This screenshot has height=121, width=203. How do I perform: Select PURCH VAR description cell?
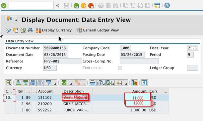[x=77, y=110]
